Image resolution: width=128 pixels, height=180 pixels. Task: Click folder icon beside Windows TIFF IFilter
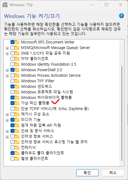(x=17, y=81)
